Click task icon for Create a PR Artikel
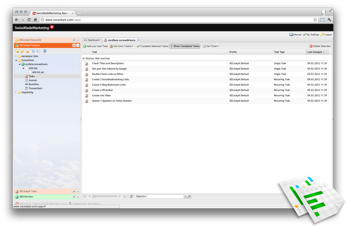This screenshot has width=346, height=226. 87,90
